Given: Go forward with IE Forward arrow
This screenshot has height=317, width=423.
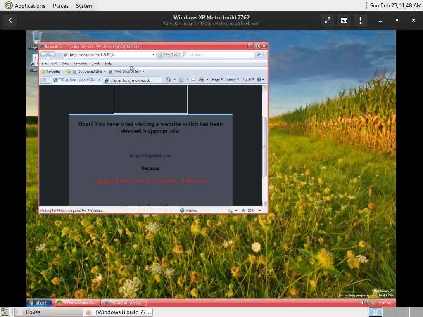Looking at the screenshot, I should point(52,55).
